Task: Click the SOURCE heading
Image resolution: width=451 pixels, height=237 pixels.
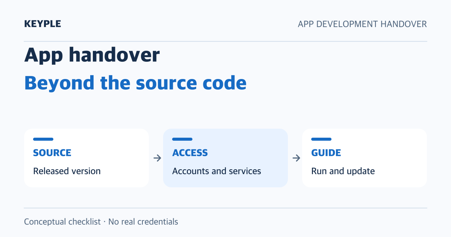Action: click(52, 153)
